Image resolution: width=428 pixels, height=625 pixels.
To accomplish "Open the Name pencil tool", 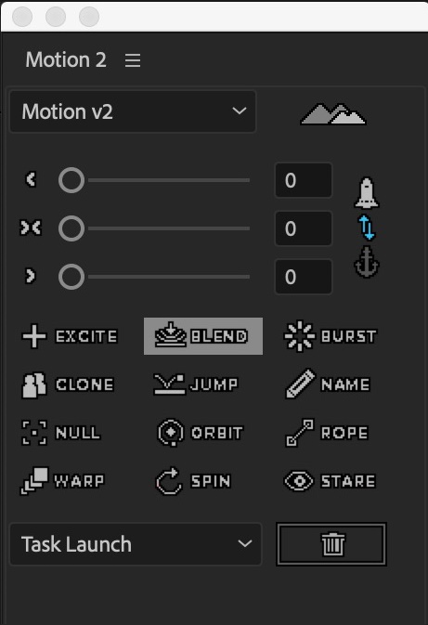I will click(x=328, y=384).
